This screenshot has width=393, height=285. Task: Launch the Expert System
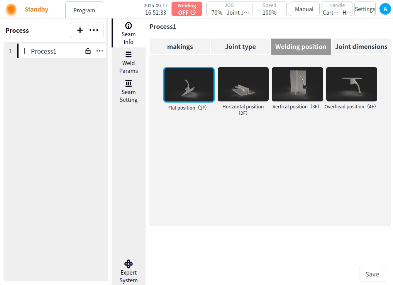129,272
